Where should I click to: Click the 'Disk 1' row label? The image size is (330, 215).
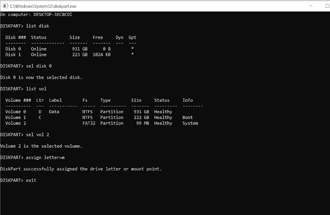point(13,54)
